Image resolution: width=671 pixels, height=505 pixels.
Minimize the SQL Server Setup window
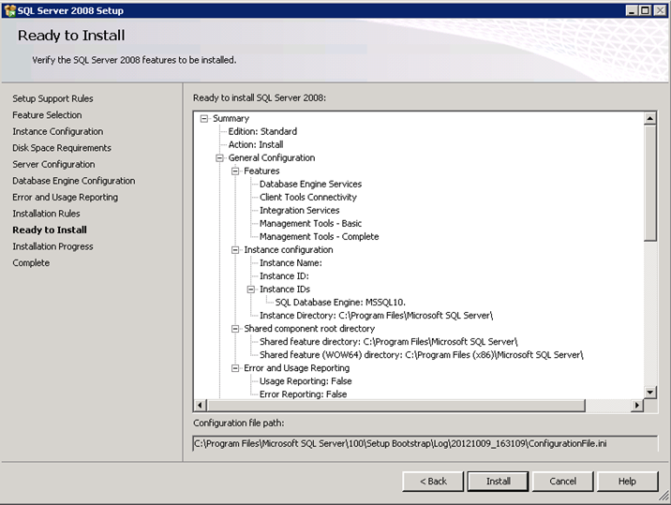click(x=632, y=10)
